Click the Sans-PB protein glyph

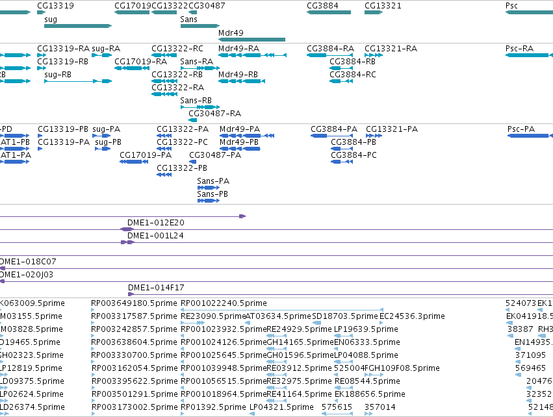[209, 201]
